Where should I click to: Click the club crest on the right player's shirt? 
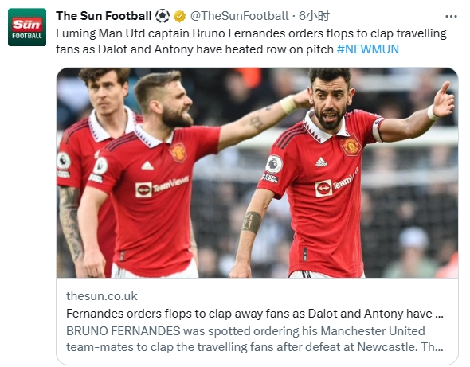(x=351, y=146)
